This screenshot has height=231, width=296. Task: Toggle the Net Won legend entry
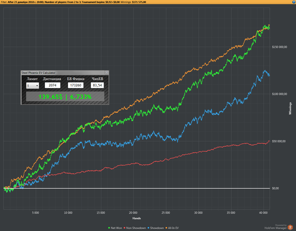tap(115, 228)
